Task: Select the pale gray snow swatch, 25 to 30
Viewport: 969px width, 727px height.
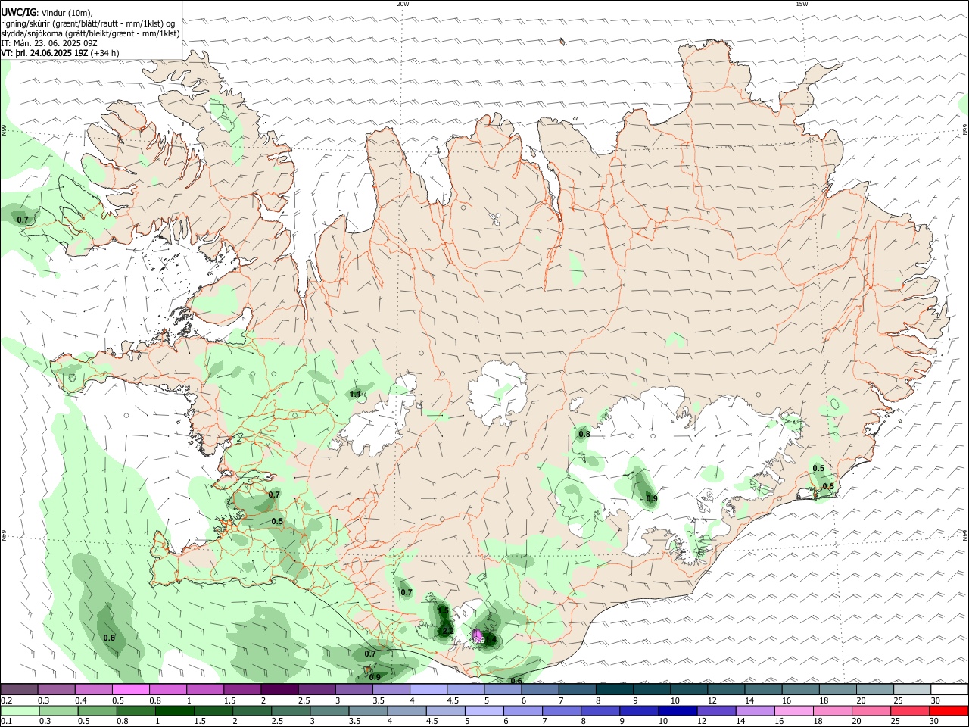Action: point(911,689)
